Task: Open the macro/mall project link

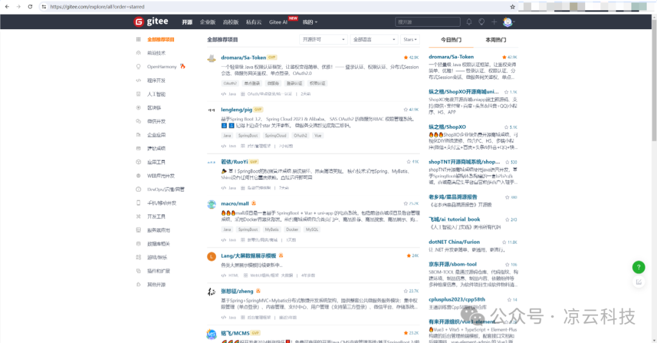Action: [235, 204]
